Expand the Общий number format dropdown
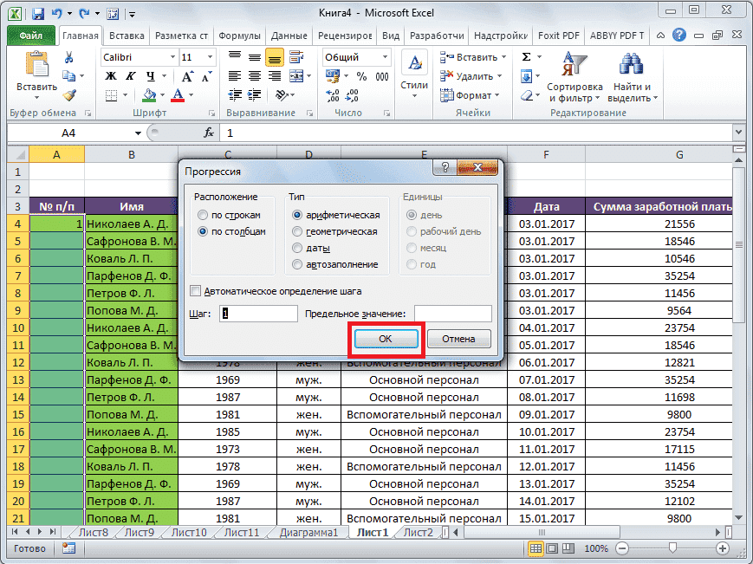This screenshot has width=753, height=564. [x=385, y=56]
